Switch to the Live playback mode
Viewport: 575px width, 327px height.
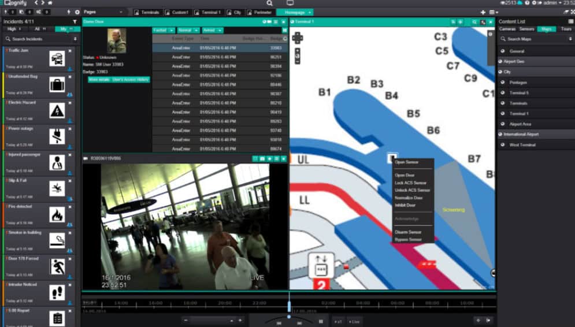[355, 321]
